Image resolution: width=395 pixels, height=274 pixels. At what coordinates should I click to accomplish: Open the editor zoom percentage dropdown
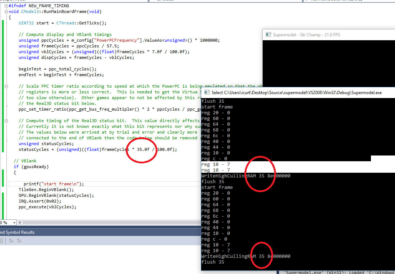point(14,223)
